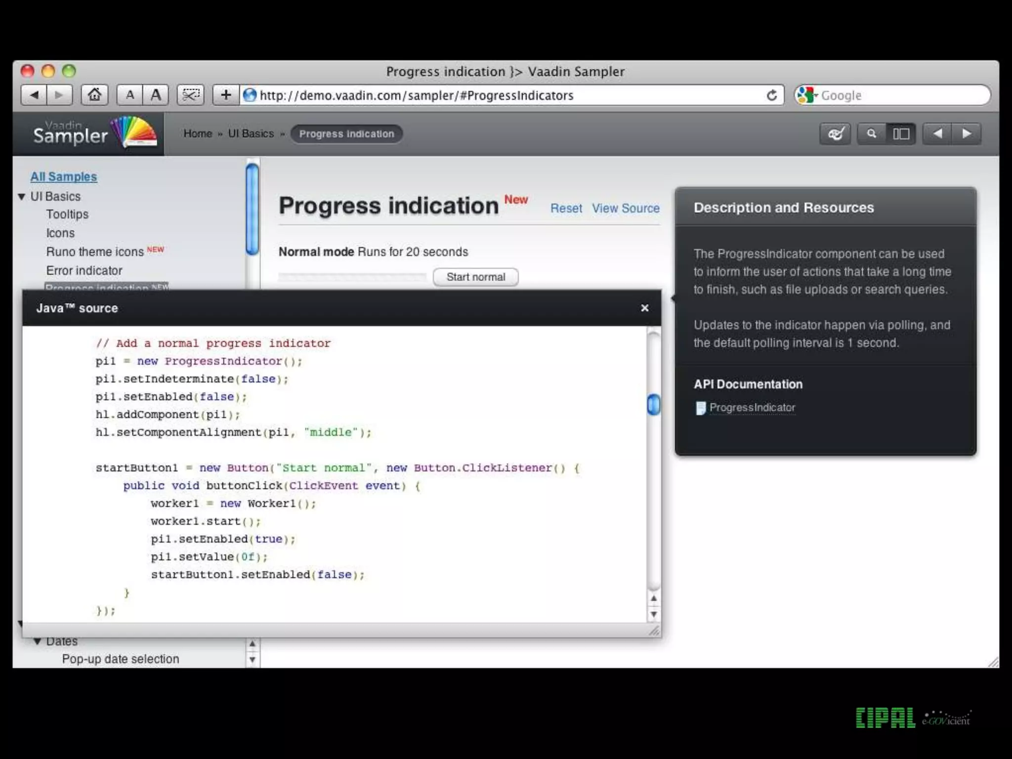Close the Java source popup window

[644, 308]
